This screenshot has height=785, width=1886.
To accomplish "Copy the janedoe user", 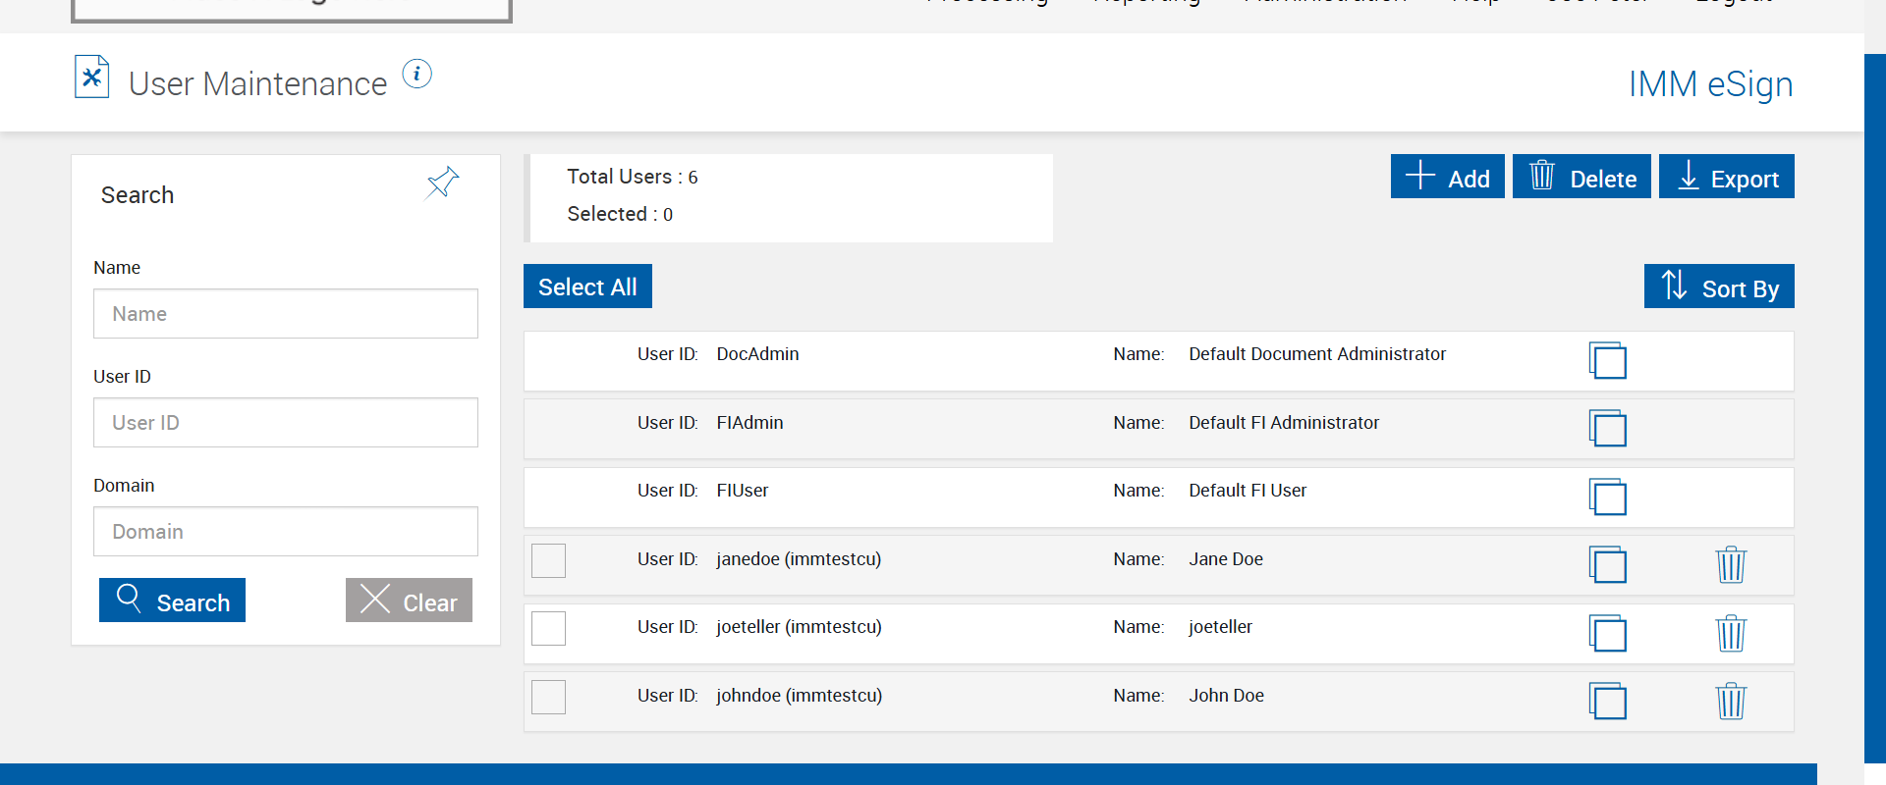I will [x=1608, y=564].
